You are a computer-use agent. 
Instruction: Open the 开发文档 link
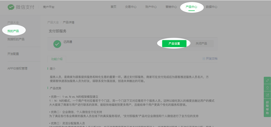(210, 58)
